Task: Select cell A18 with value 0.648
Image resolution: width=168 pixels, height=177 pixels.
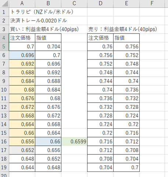Action: [22, 159]
